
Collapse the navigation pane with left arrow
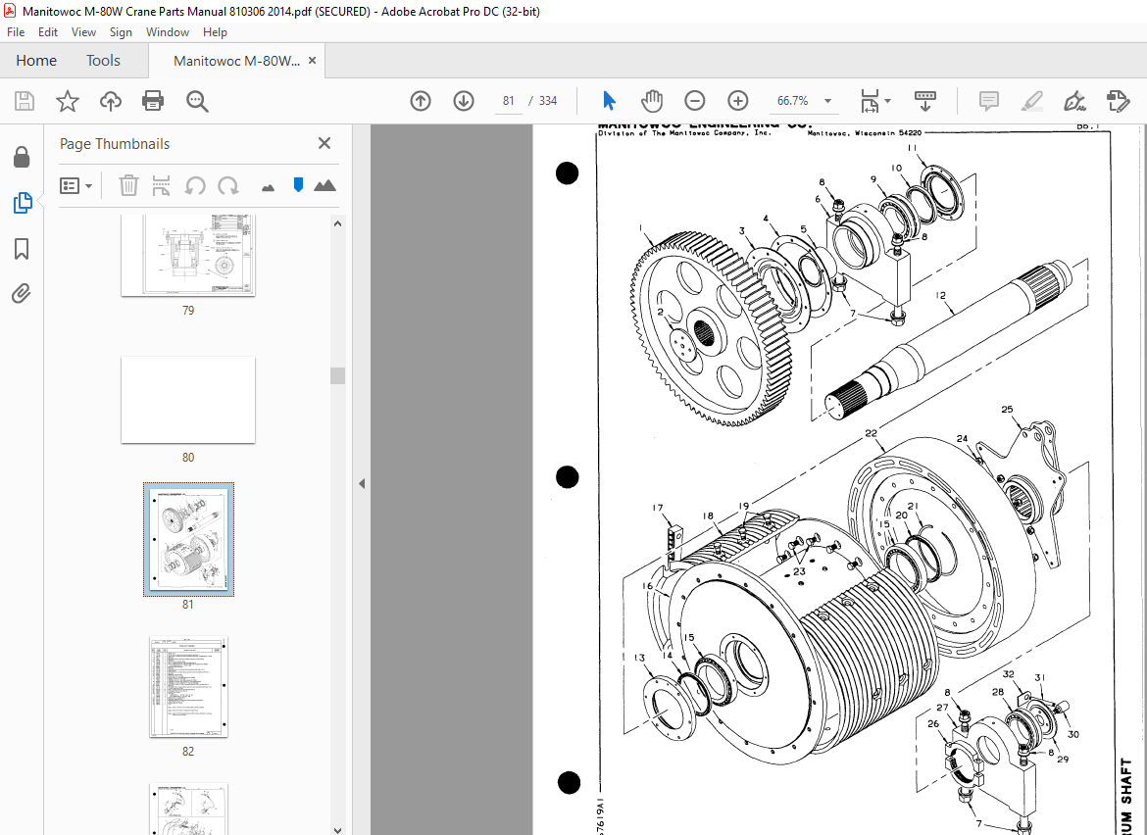[x=362, y=483]
